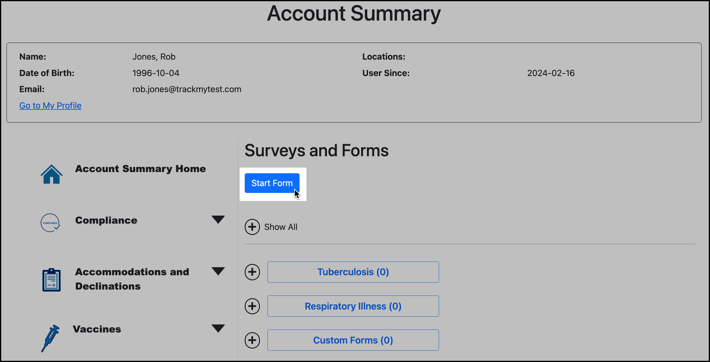Expand the Compliance section triangle
710x362 pixels.
click(218, 220)
